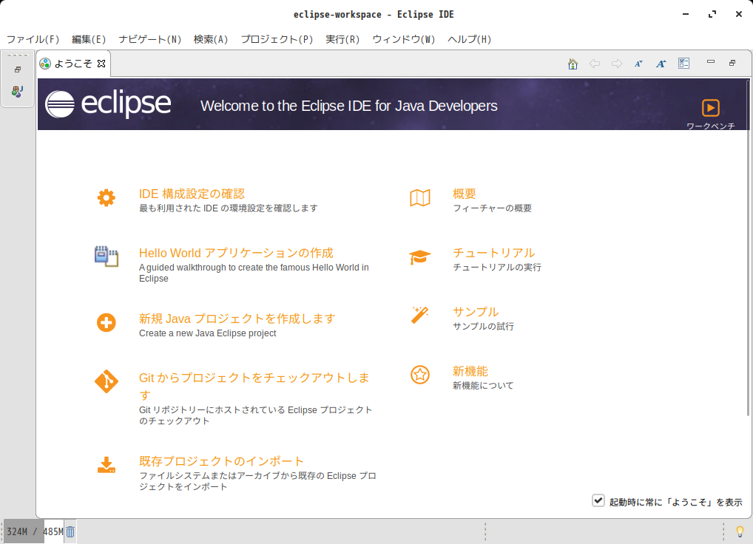
Task: Open the サンプル link
Action: 476,312
